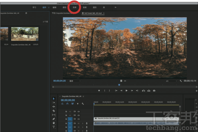Click Mark In brace button
198x132 pixels.
105,90
